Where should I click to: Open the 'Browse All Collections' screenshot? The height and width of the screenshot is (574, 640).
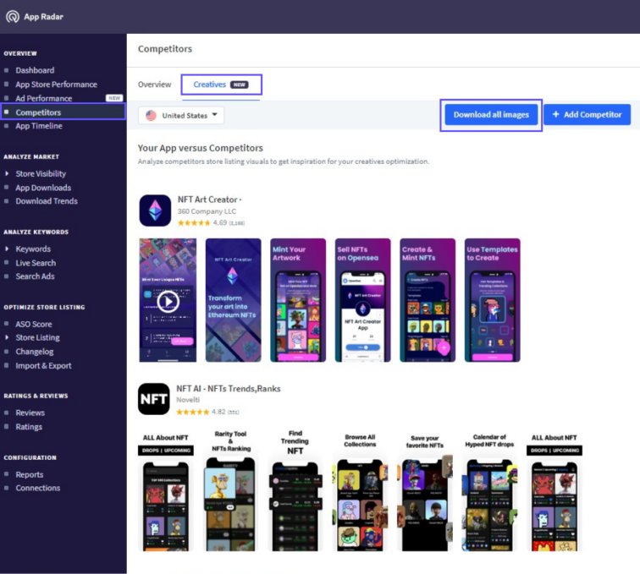pyautogui.click(x=360, y=490)
